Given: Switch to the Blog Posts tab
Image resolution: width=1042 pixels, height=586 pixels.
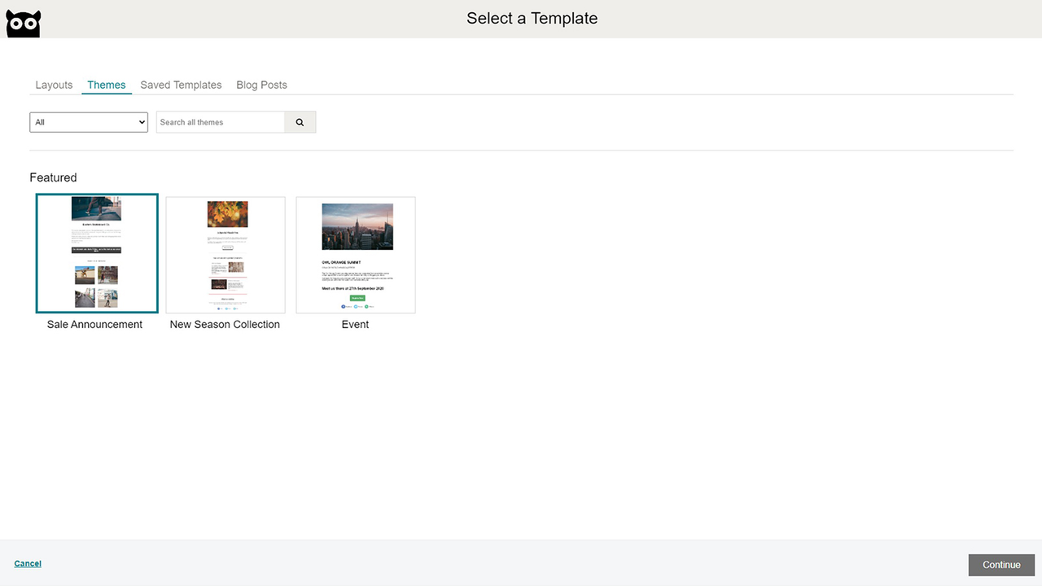Looking at the screenshot, I should (x=261, y=85).
